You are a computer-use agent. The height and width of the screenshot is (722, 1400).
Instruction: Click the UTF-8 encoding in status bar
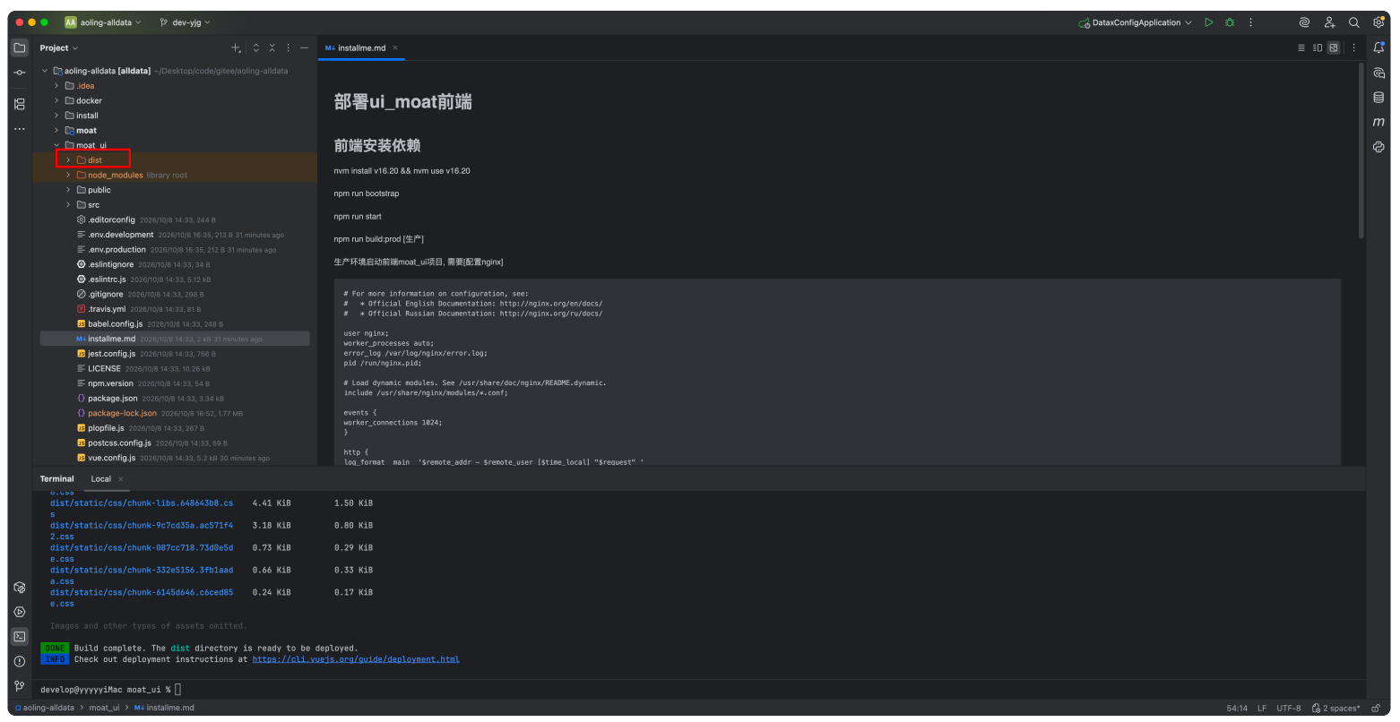point(1289,708)
